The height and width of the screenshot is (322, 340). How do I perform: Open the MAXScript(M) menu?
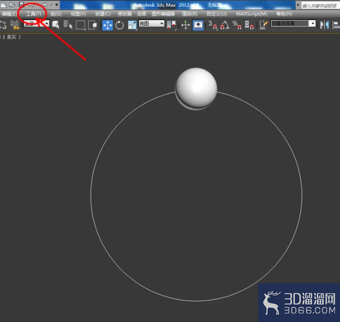(252, 14)
